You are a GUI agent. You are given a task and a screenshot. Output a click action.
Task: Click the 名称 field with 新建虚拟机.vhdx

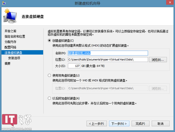coord(108,53)
